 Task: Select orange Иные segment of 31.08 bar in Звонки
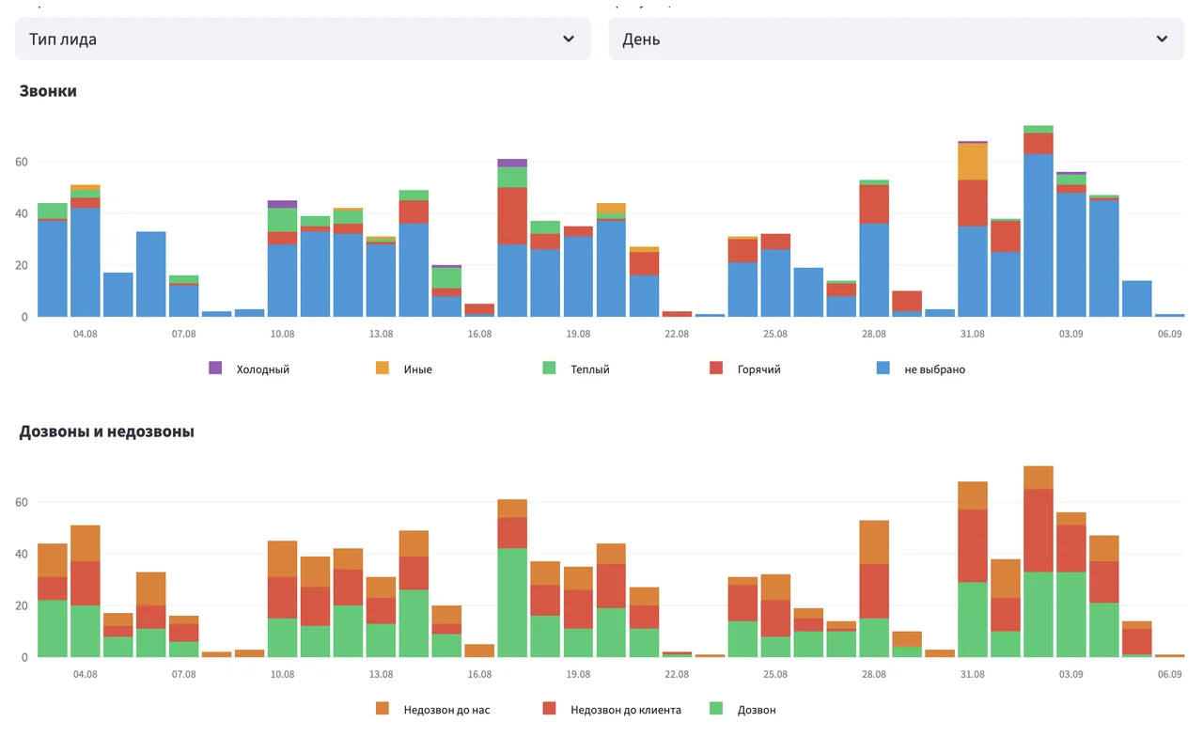[x=973, y=162]
